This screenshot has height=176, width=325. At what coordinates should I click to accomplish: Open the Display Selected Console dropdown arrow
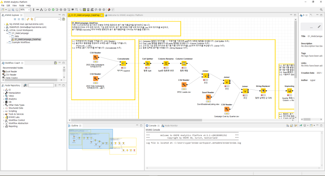pos(308,126)
